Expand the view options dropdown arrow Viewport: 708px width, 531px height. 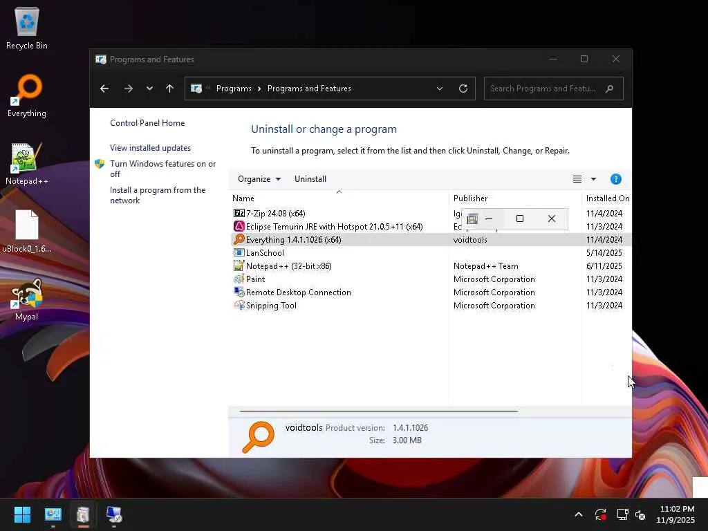[x=594, y=179]
